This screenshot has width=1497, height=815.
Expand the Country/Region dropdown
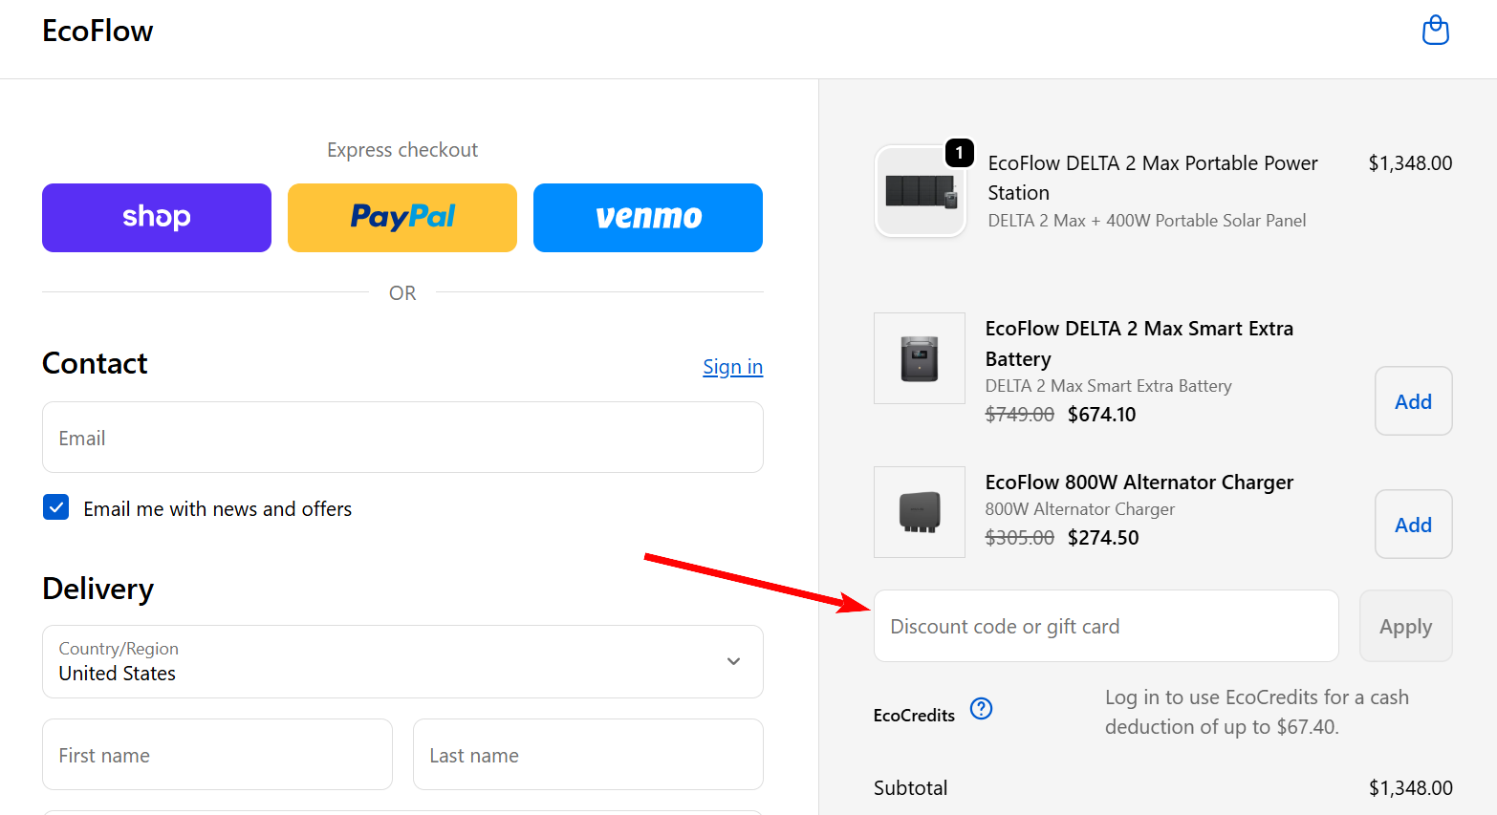click(402, 661)
